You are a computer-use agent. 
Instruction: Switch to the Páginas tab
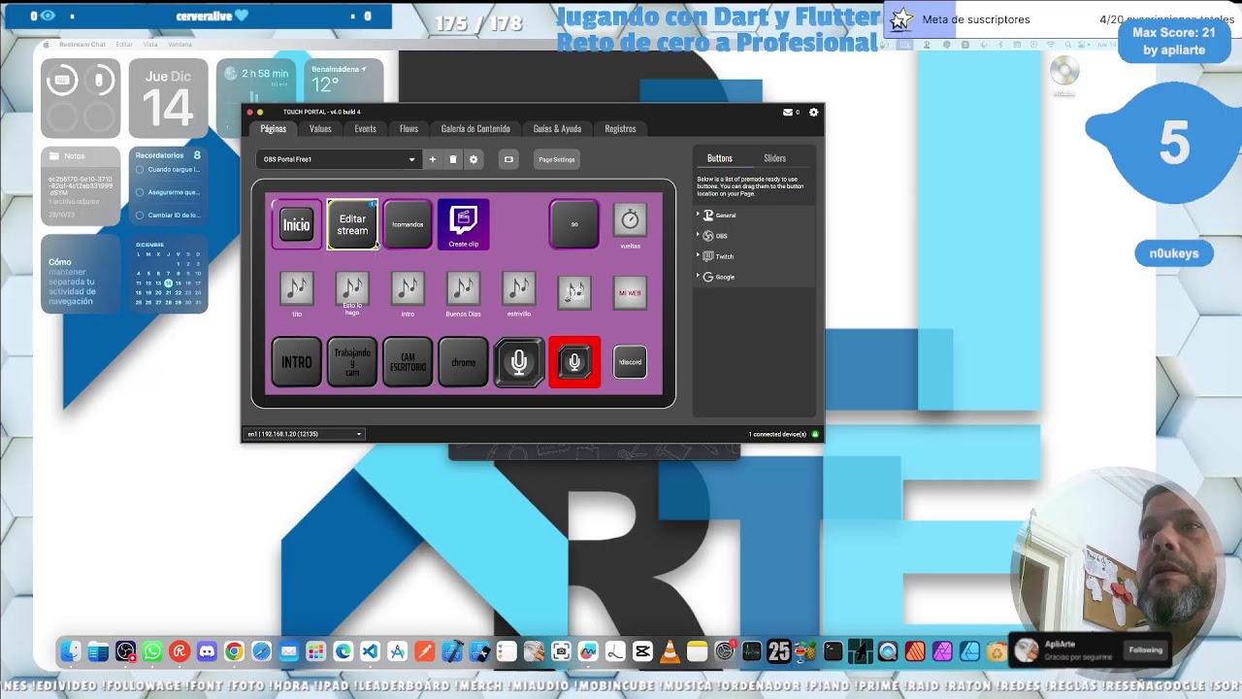274,128
